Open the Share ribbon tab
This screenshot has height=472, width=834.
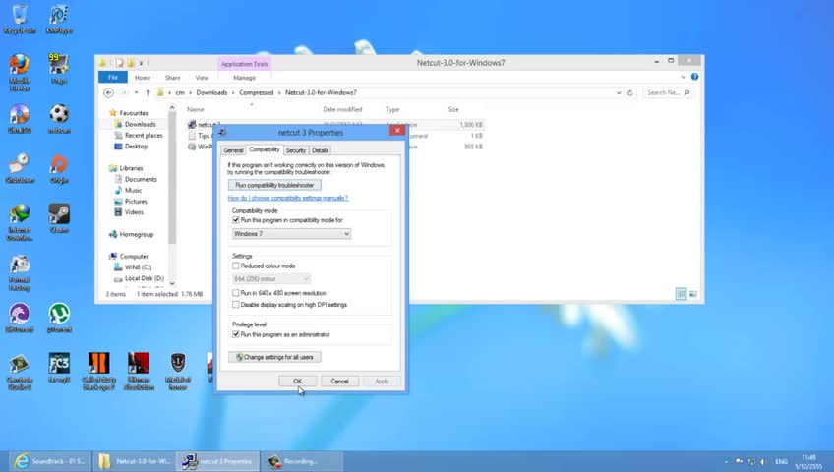(x=172, y=78)
